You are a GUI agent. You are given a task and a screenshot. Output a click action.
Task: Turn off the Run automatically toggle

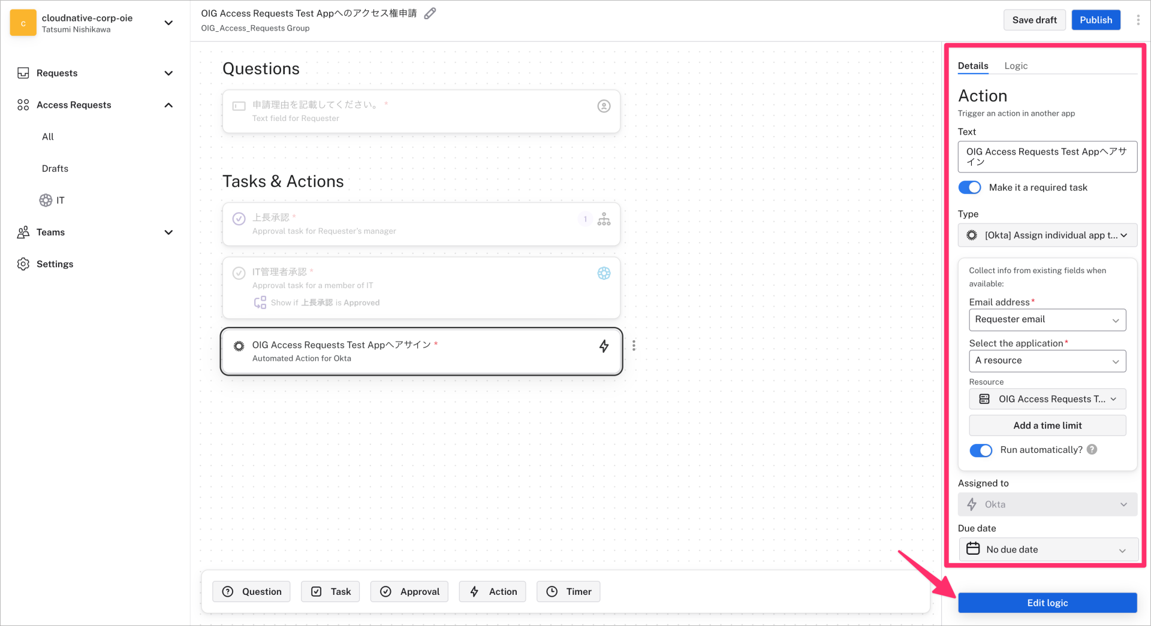point(981,450)
